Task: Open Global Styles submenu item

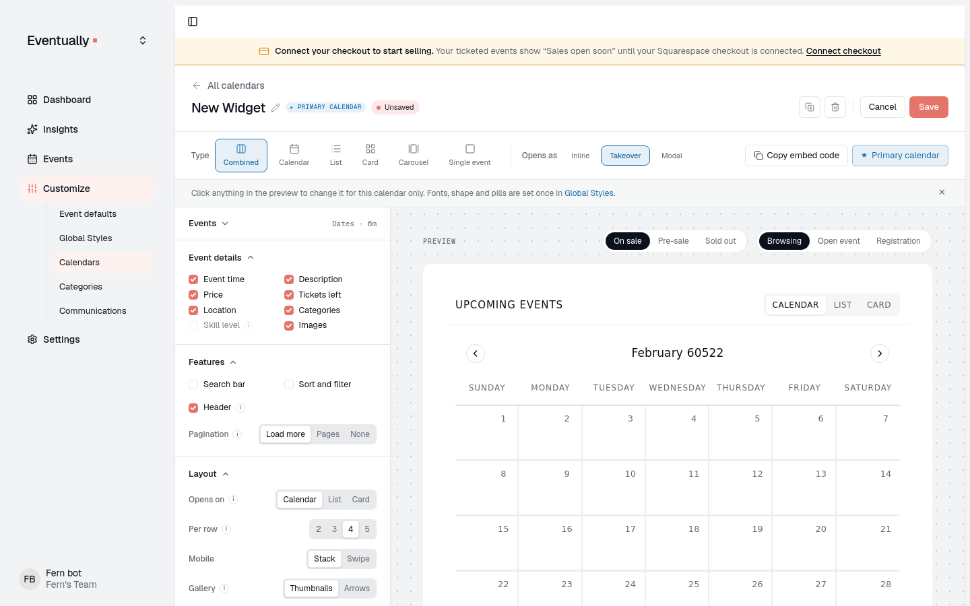Action: [x=104, y=238]
